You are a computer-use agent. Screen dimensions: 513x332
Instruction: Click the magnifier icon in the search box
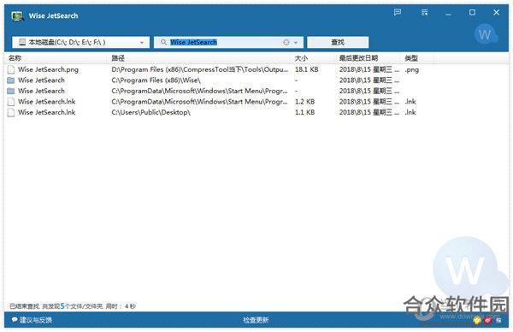tap(163, 42)
